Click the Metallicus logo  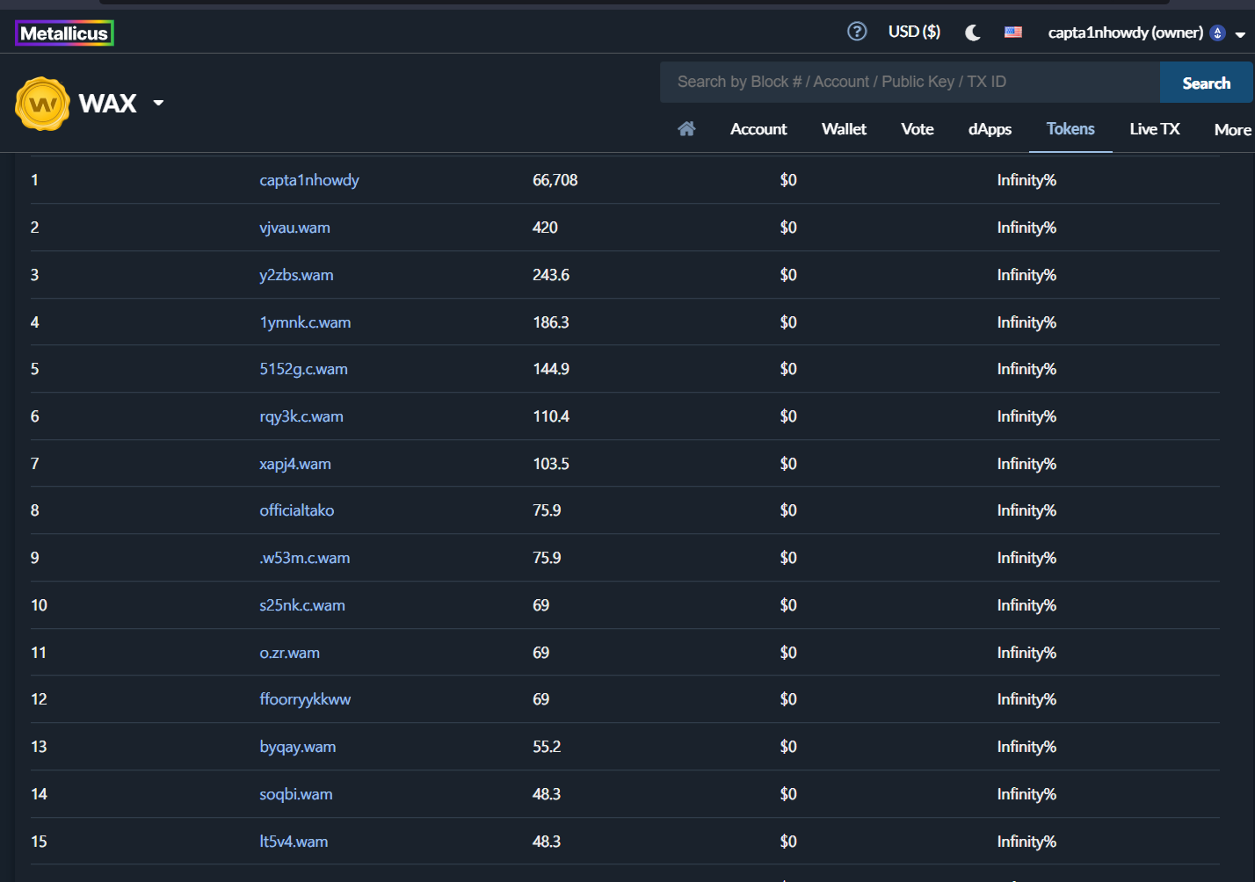point(64,33)
